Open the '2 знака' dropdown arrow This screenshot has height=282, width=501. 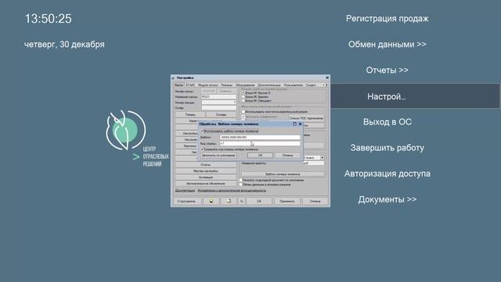tap(322, 157)
